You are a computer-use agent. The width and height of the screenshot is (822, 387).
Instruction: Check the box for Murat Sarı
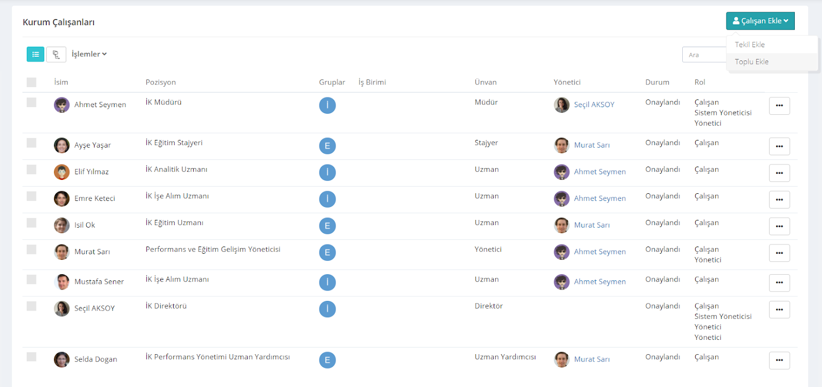pos(31,249)
